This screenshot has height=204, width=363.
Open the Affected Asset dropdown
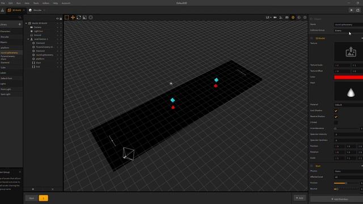348,177
